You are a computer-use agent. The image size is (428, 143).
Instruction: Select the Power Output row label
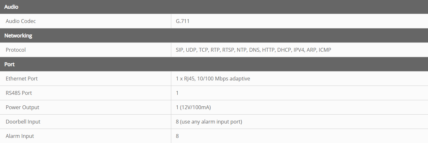click(x=22, y=107)
